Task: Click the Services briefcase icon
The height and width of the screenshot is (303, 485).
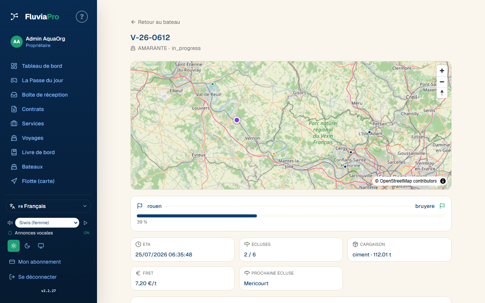Action: 14,123
